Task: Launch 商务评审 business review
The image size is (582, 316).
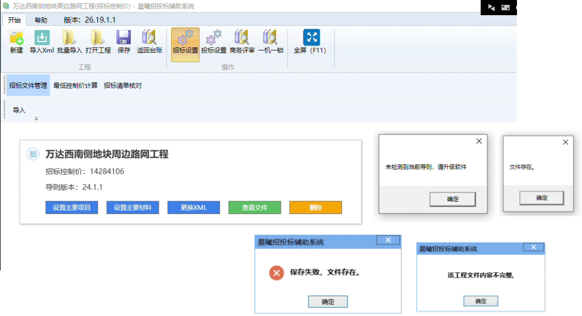Action: (x=242, y=38)
